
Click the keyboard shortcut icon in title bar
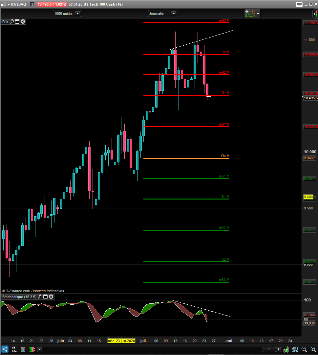(x=299, y=5)
